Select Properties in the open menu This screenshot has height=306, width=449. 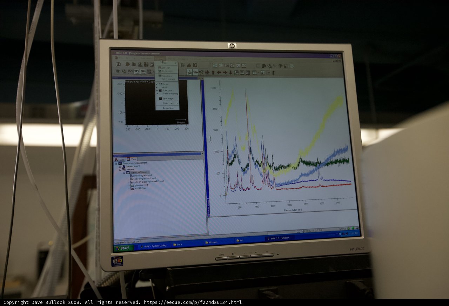point(167,108)
